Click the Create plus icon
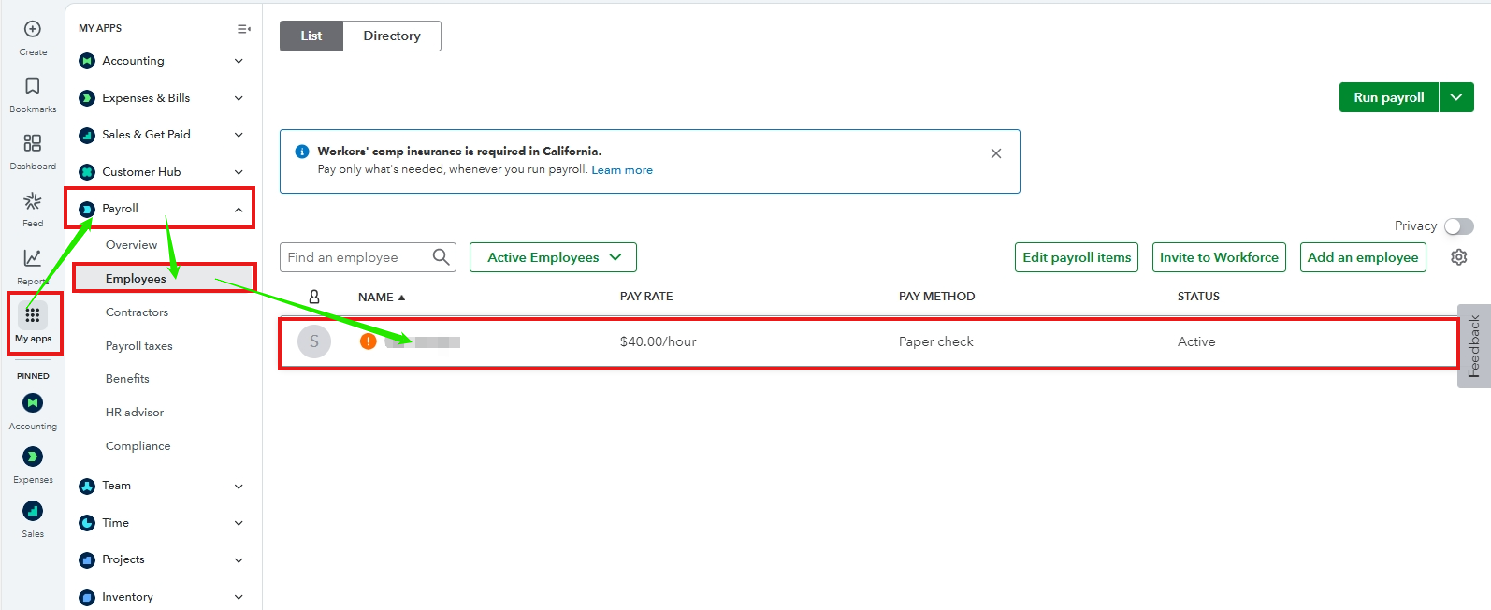The width and height of the screenshot is (1491, 610). (x=33, y=29)
